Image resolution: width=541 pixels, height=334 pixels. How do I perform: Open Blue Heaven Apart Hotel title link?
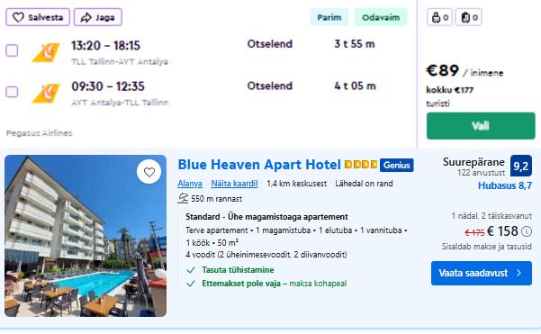click(259, 165)
